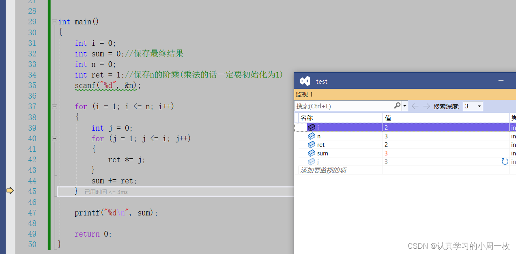Collapse the main() function block

[x=54, y=22]
